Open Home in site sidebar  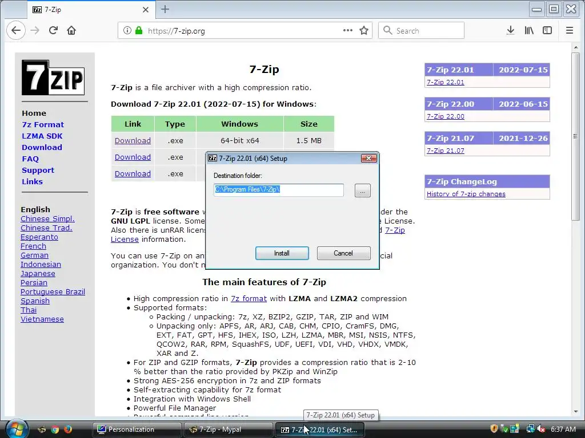pos(34,113)
